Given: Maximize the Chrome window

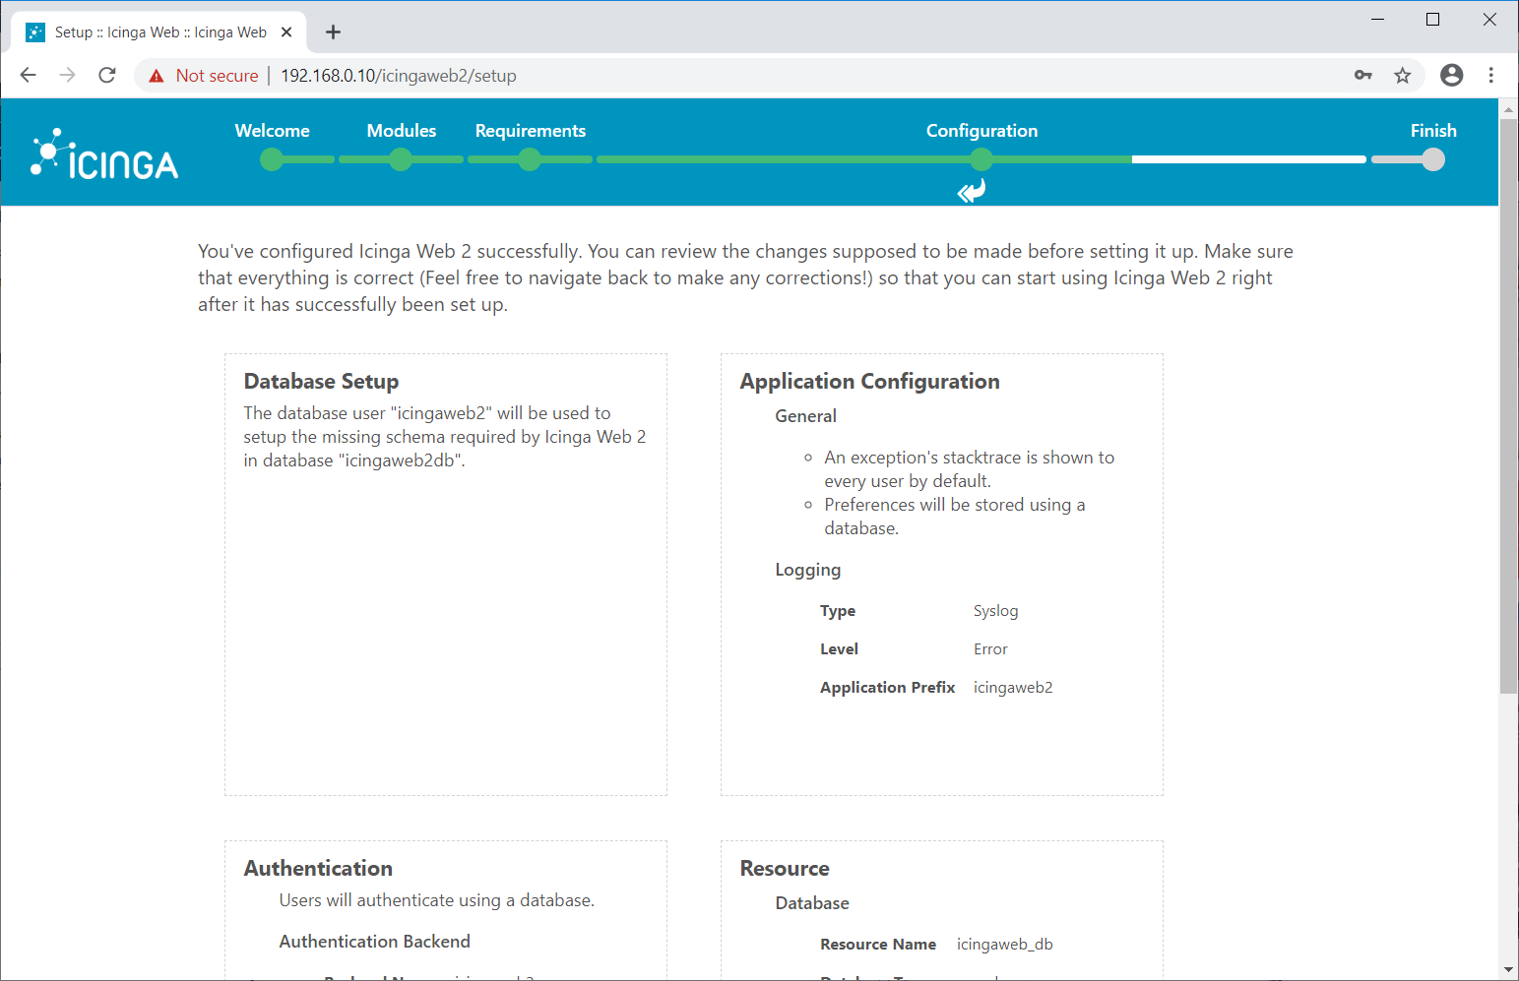Looking at the screenshot, I should [x=1433, y=20].
